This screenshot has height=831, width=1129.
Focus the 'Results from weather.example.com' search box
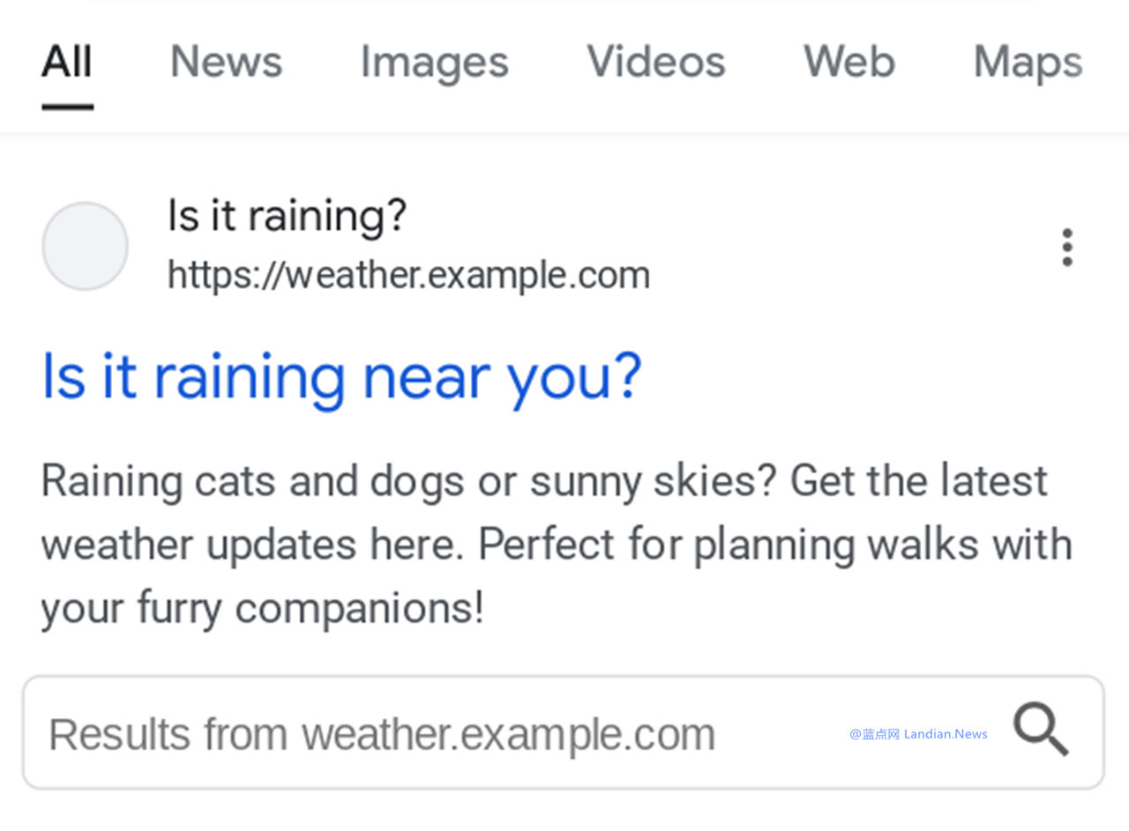click(x=564, y=732)
